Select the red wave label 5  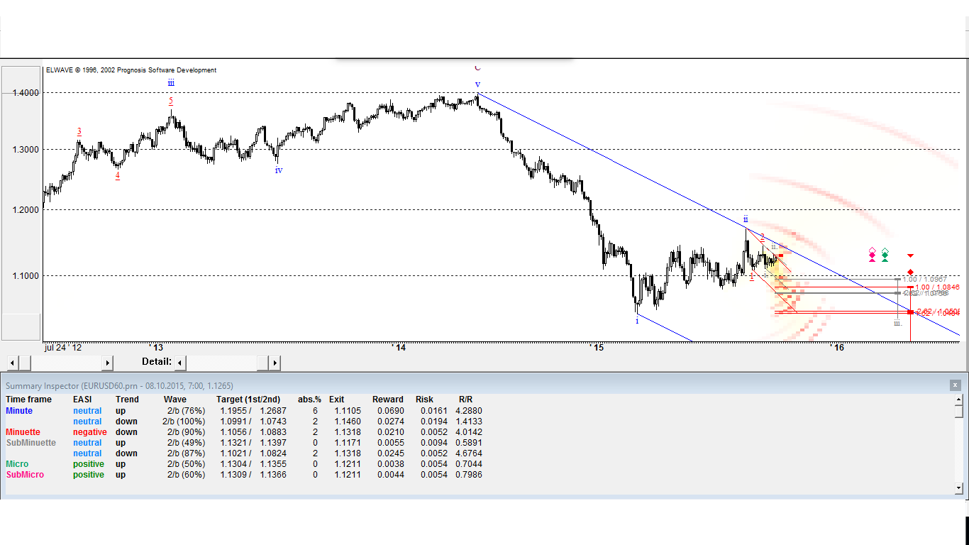171,101
